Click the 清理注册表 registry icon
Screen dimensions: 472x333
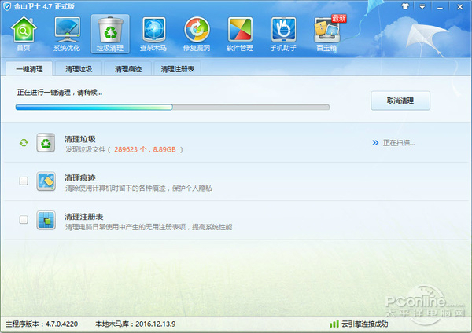46,220
